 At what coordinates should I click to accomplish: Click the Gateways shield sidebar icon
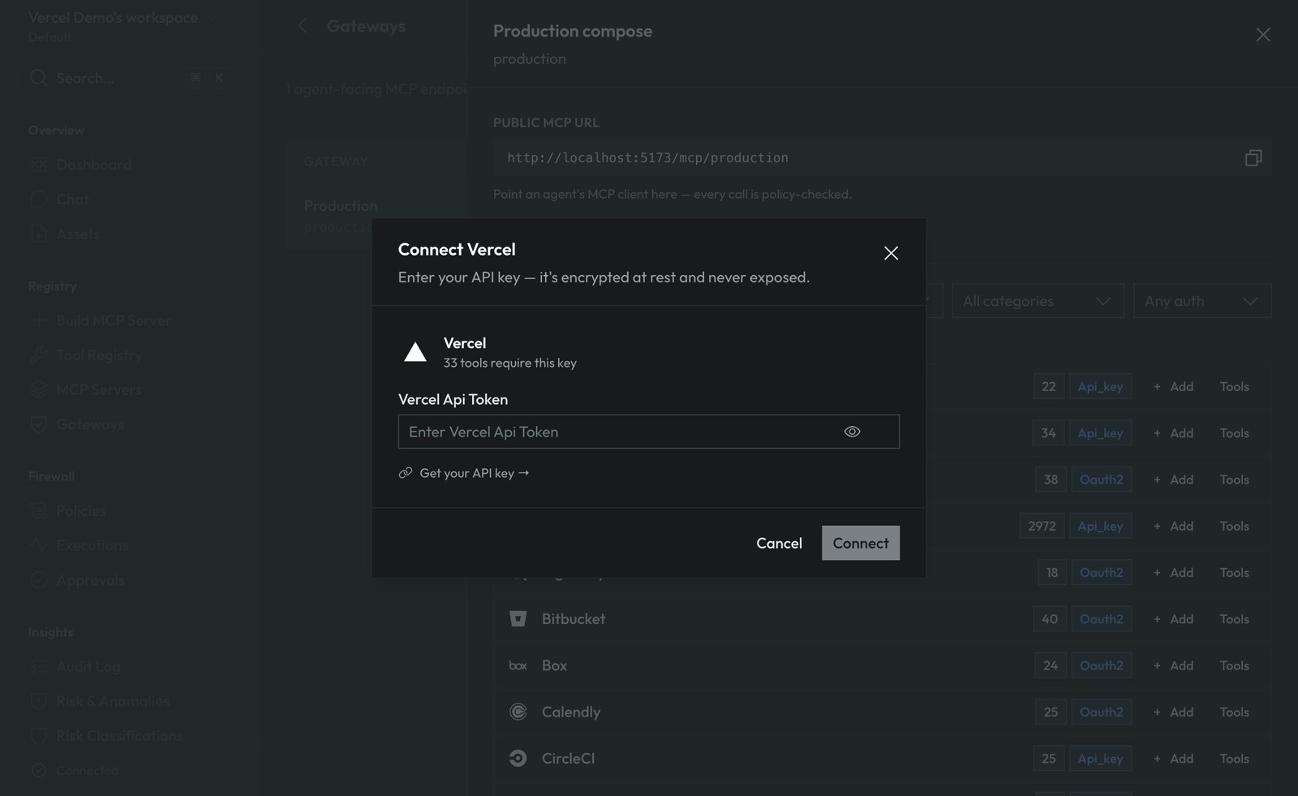coord(38,424)
